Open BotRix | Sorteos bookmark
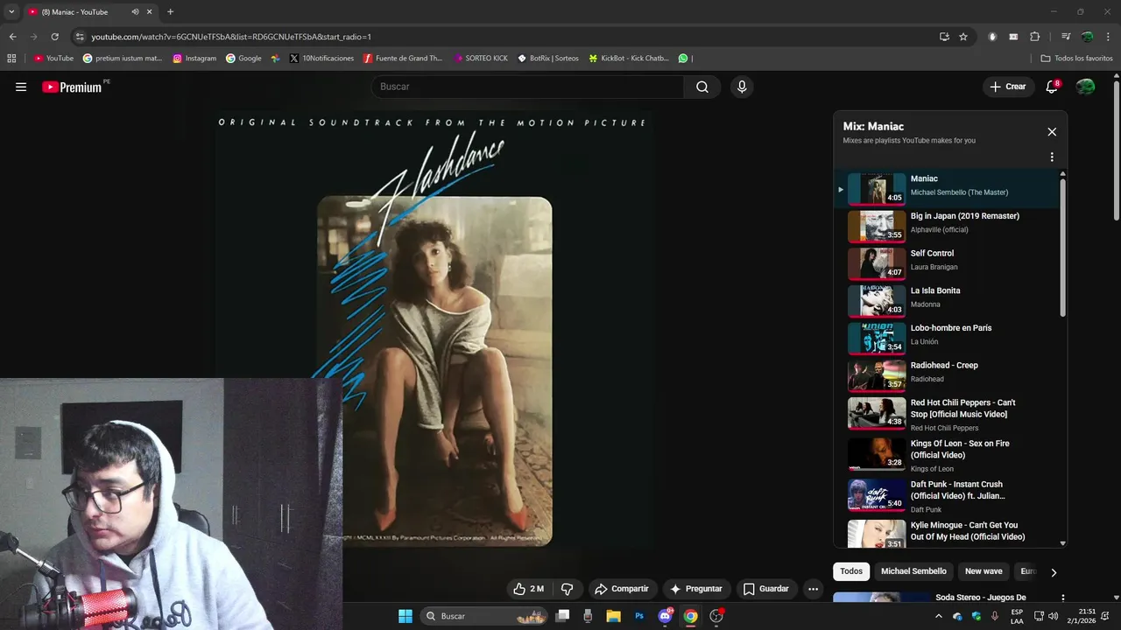This screenshot has height=630, width=1121. point(548,59)
